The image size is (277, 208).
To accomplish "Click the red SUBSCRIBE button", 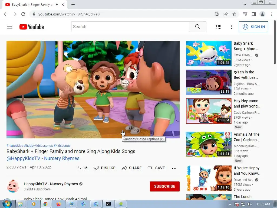I will (165, 186).
